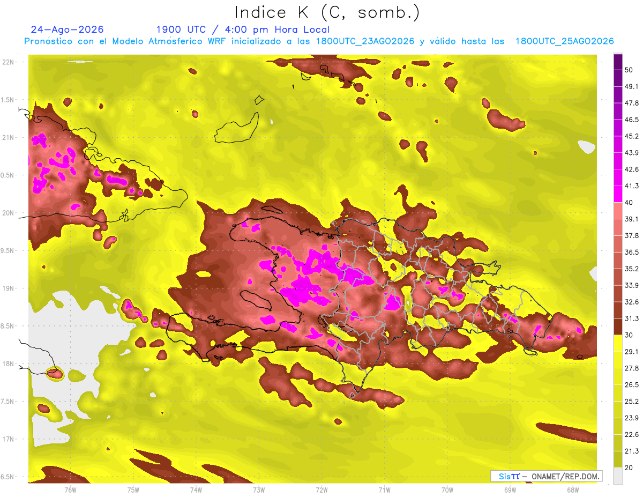Click the colorbar value '41.3'
The width and height of the screenshot is (643, 497).
pyautogui.click(x=632, y=187)
